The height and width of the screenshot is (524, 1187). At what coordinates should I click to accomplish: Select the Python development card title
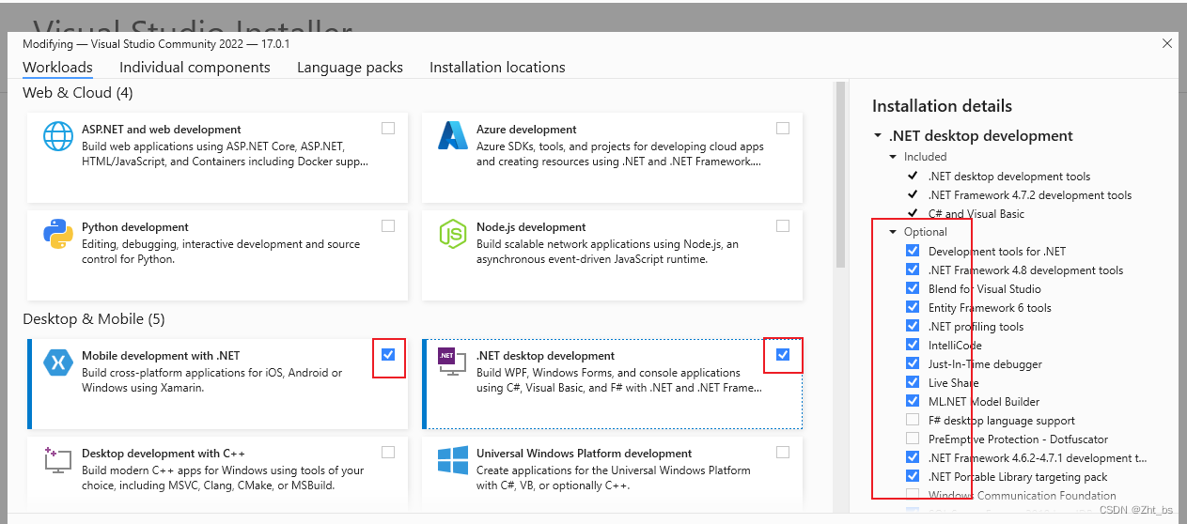coord(135,227)
